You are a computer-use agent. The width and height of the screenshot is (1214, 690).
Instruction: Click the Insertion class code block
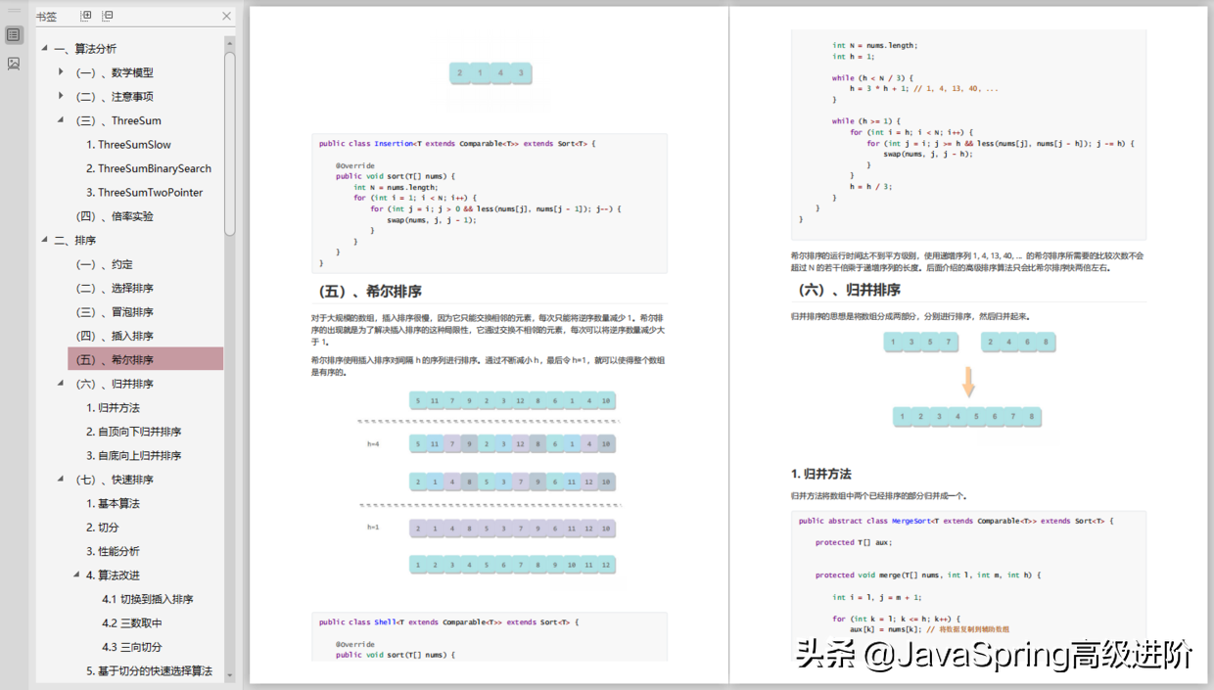coord(490,203)
